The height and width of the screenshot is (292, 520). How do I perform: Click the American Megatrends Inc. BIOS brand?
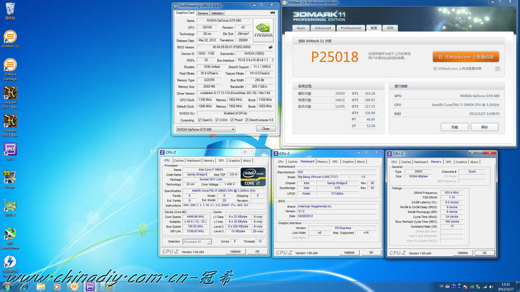click(336, 206)
